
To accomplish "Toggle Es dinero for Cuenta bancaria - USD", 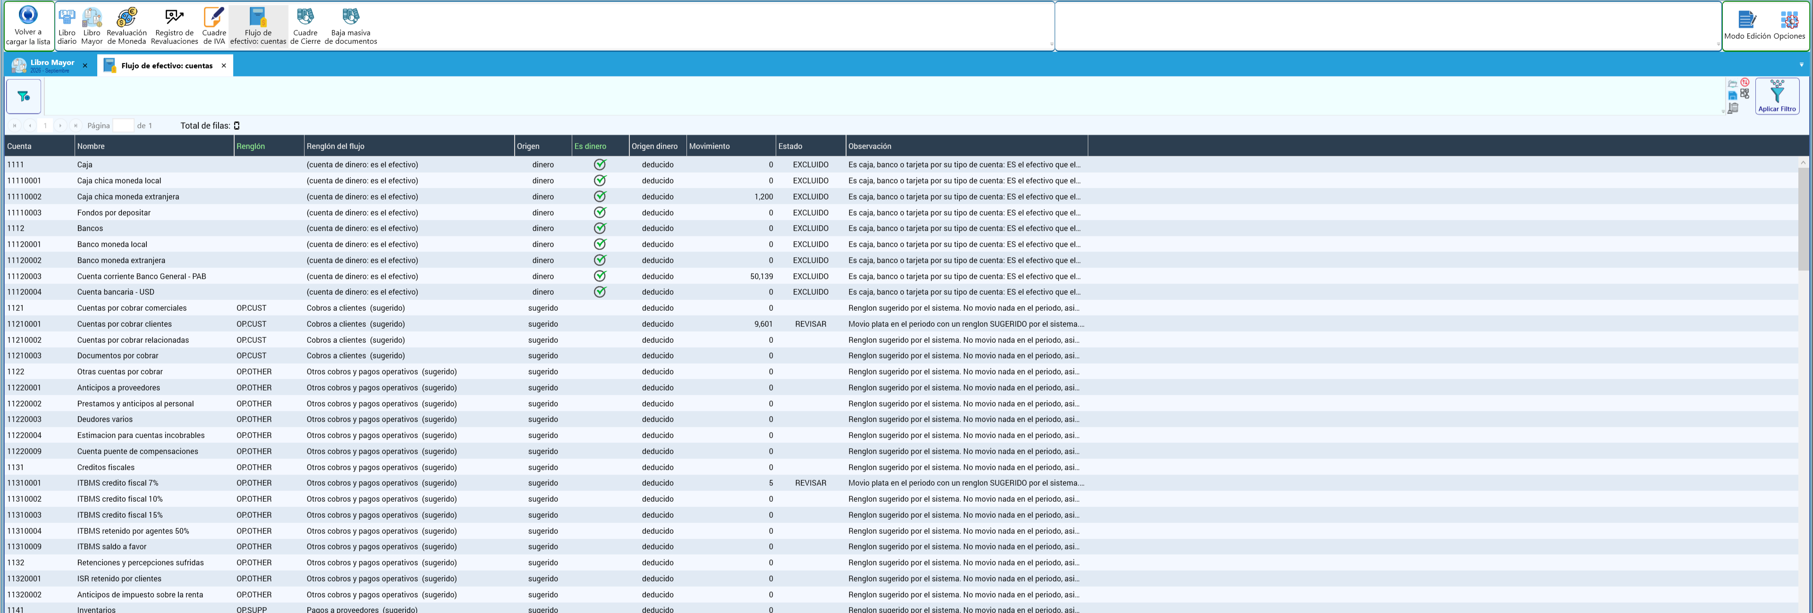I will coord(600,292).
